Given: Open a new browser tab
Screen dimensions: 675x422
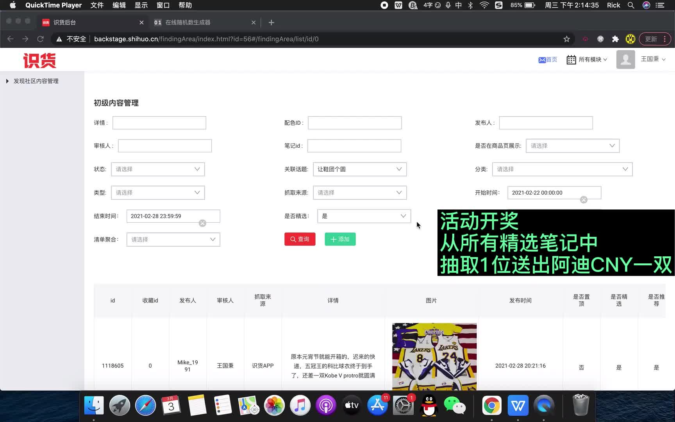Looking at the screenshot, I should 271,23.
